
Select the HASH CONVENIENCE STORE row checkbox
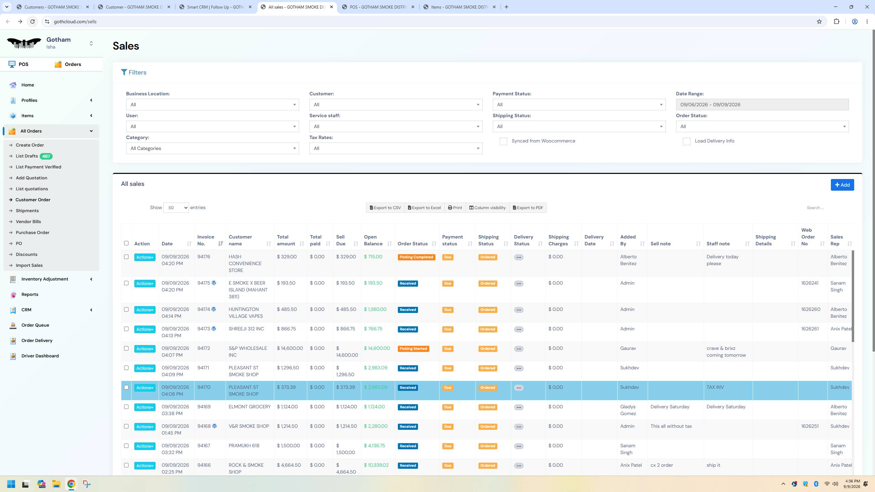[x=126, y=257]
